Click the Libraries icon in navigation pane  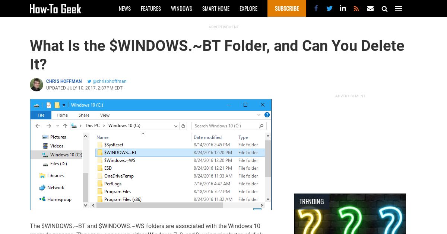tap(42, 176)
